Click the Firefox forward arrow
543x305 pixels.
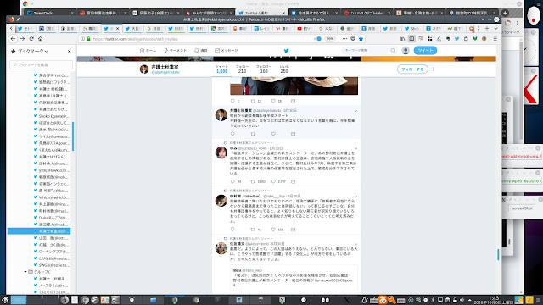click(x=22, y=39)
